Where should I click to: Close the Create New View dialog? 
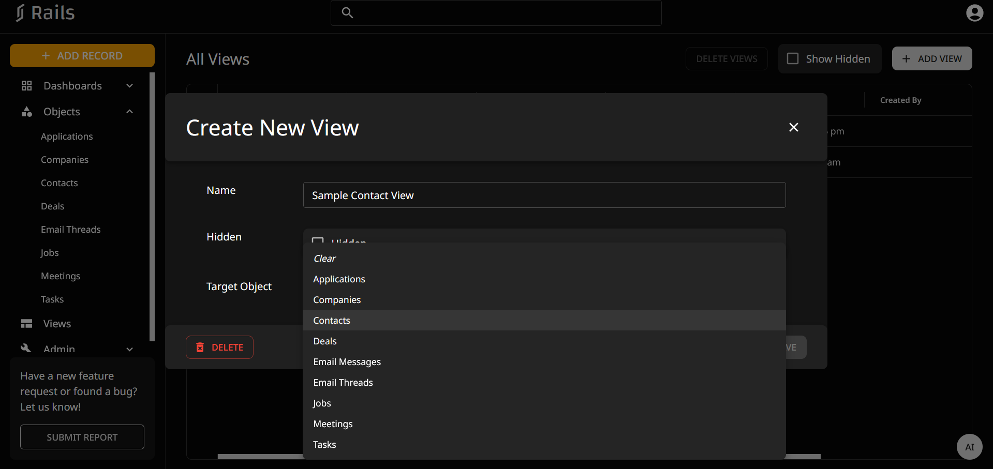tap(793, 127)
